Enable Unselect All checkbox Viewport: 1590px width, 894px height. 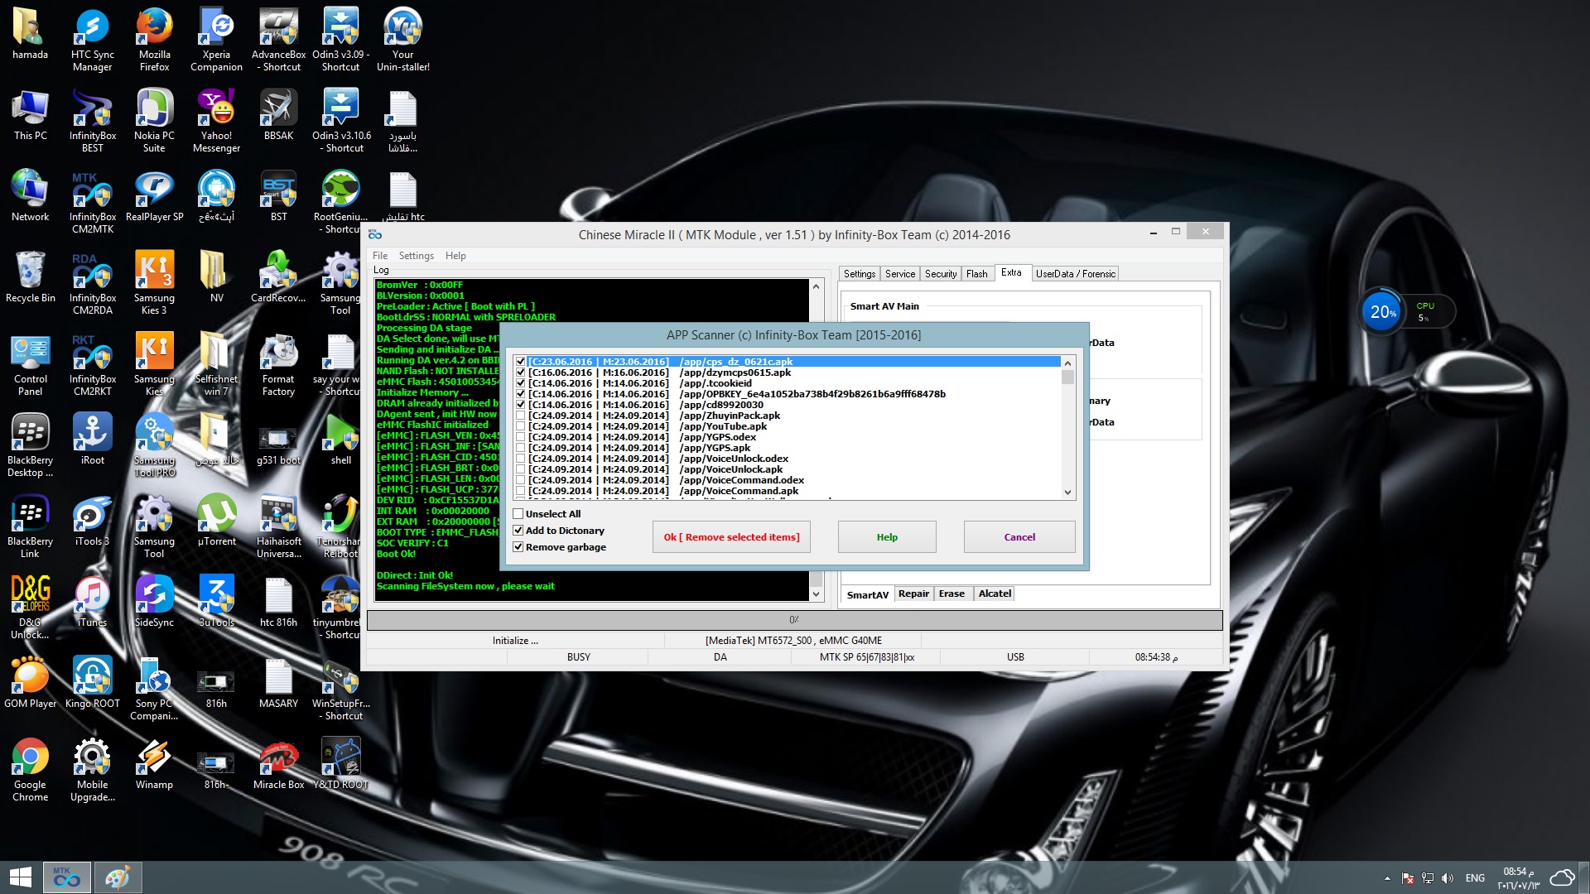tap(518, 514)
